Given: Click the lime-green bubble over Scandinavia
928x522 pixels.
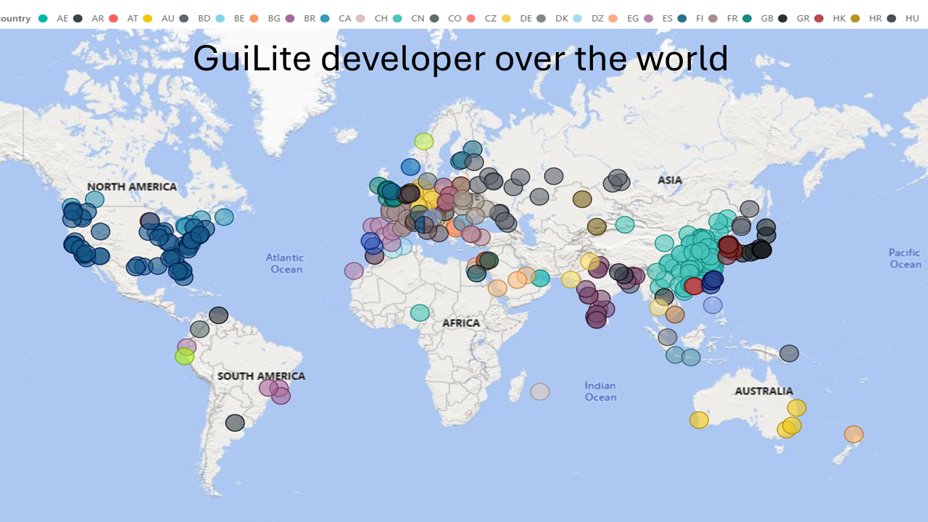Looking at the screenshot, I should 424,141.
